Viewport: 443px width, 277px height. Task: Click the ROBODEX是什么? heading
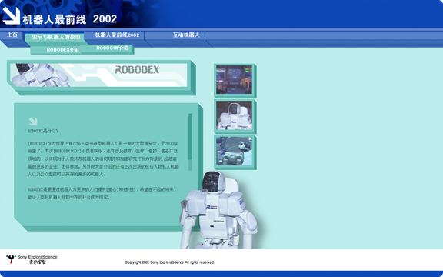pyautogui.click(x=43, y=131)
